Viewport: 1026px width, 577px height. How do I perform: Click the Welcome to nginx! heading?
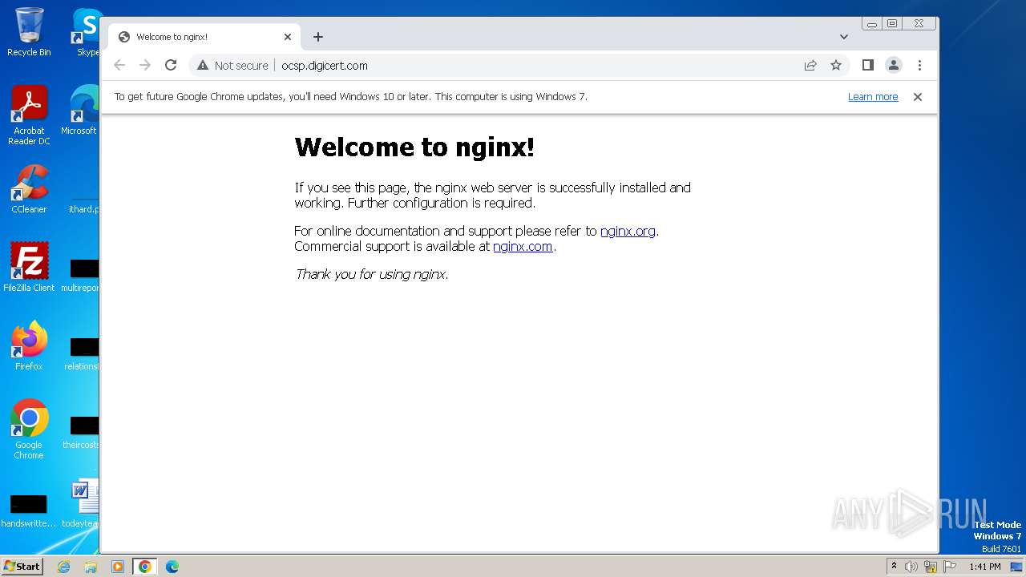point(414,147)
